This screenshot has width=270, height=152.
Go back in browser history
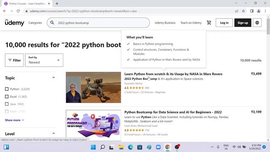[x=5, y=11]
